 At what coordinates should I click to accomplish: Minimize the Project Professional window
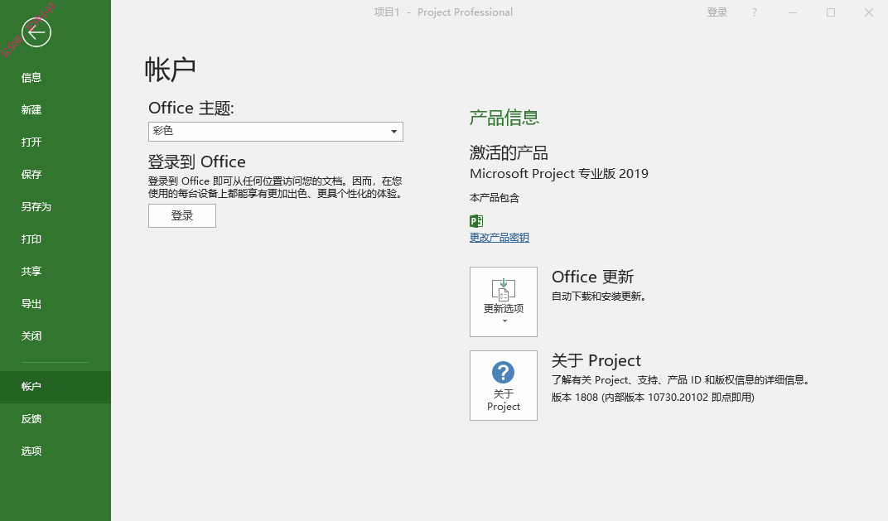[793, 12]
